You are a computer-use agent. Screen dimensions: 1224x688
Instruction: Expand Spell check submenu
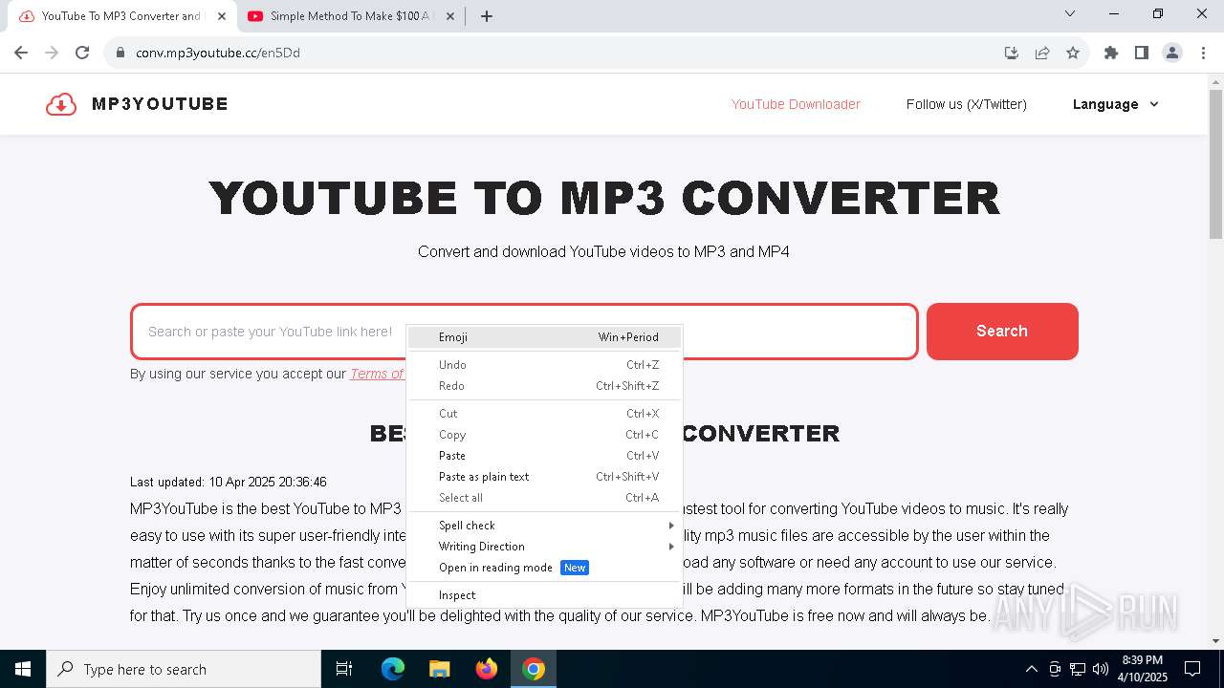coord(544,526)
